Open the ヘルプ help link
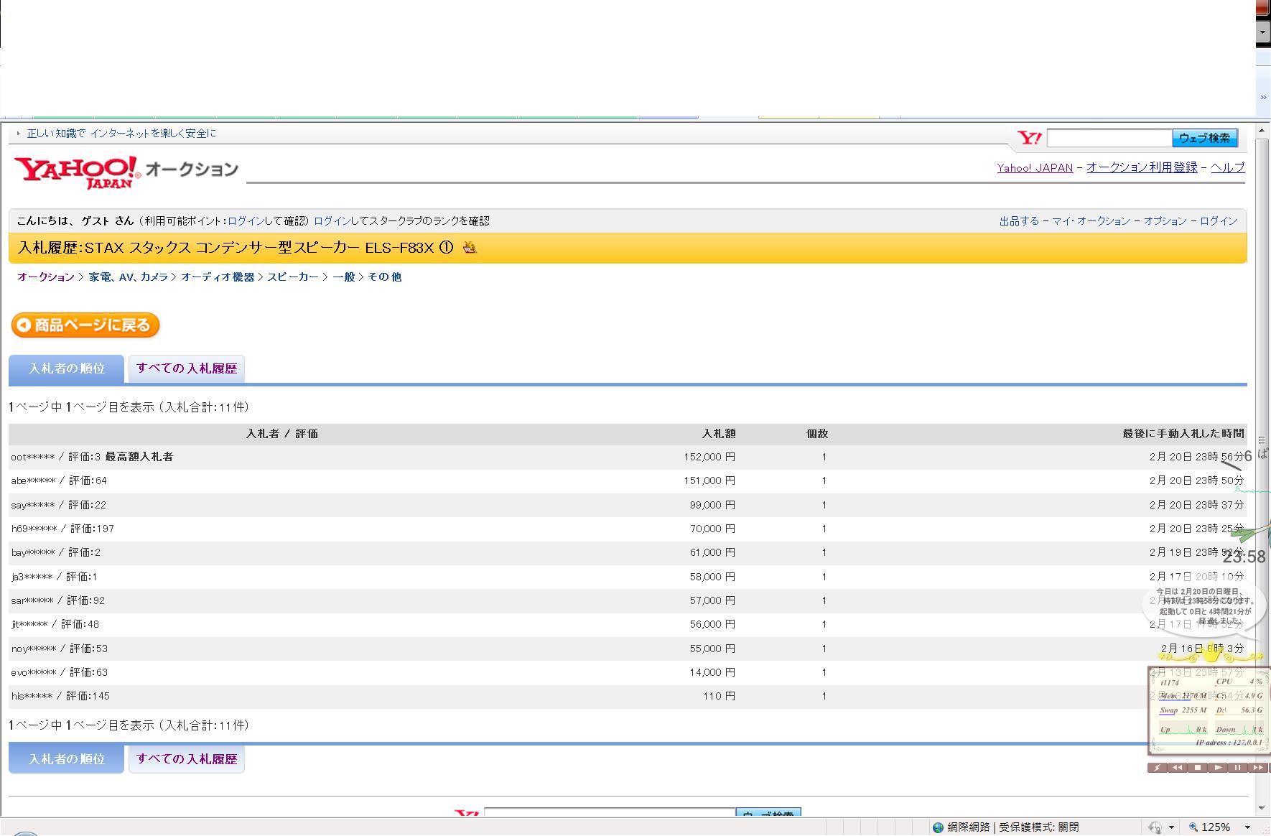This screenshot has width=1271, height=836. (x=1228, y=167)
